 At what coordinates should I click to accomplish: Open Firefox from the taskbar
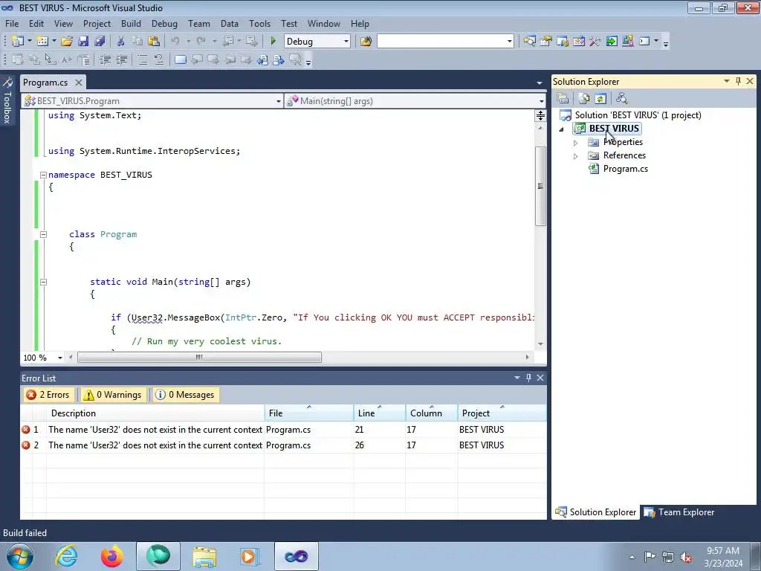coord(111,556)
